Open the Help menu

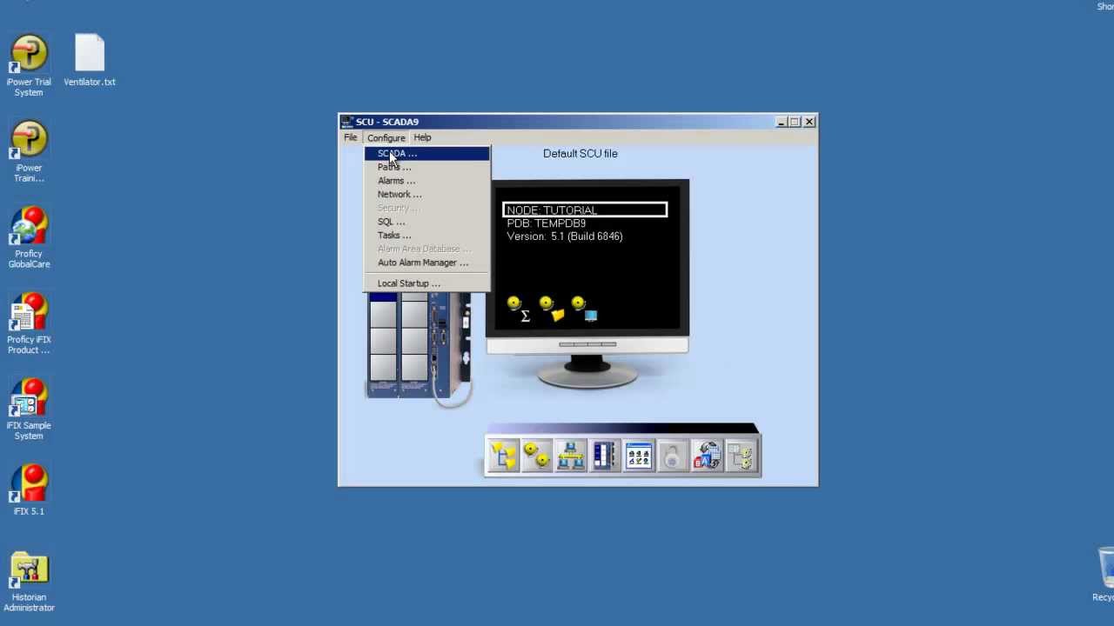[422, 137]
